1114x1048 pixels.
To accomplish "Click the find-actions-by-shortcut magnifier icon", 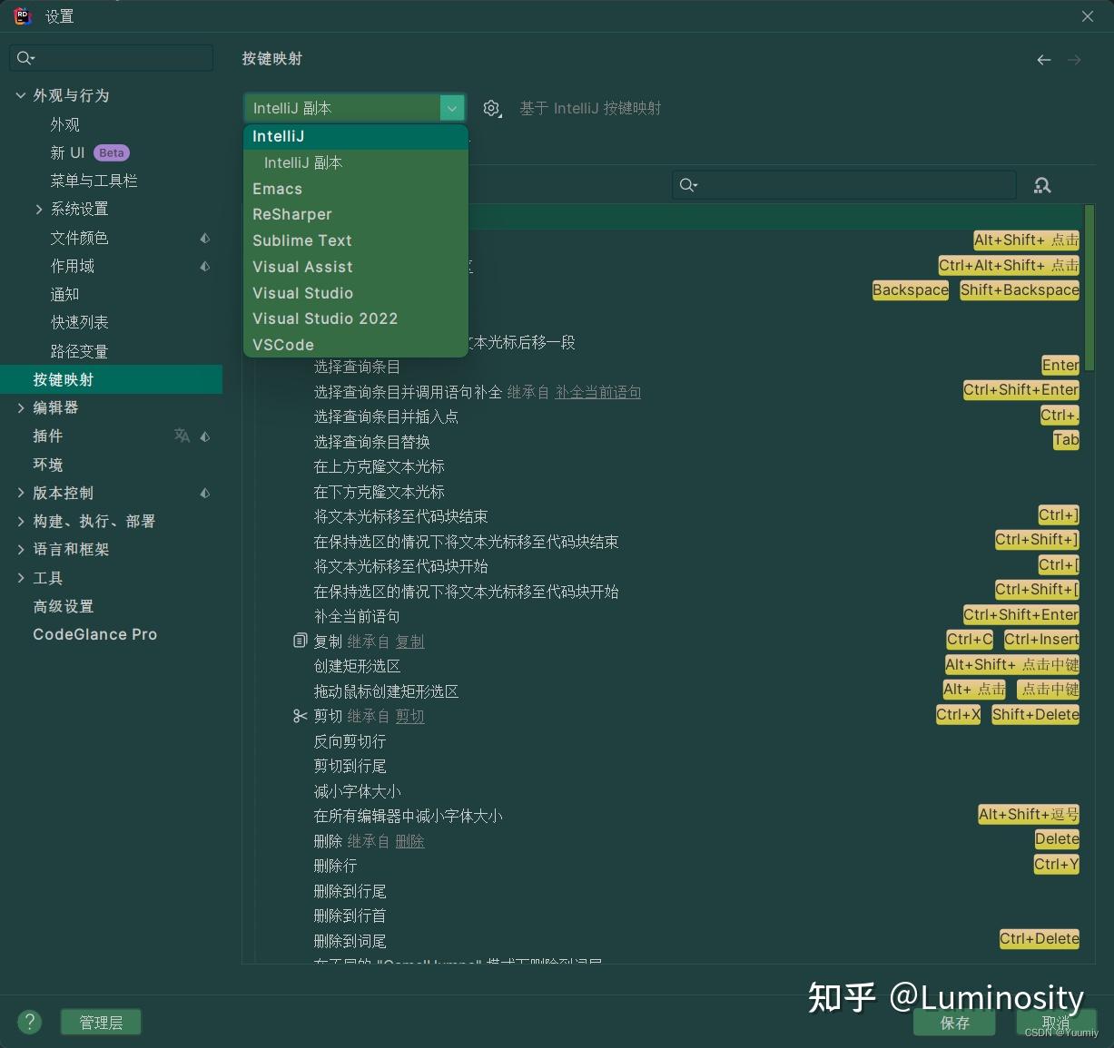I will (1042, 185).
